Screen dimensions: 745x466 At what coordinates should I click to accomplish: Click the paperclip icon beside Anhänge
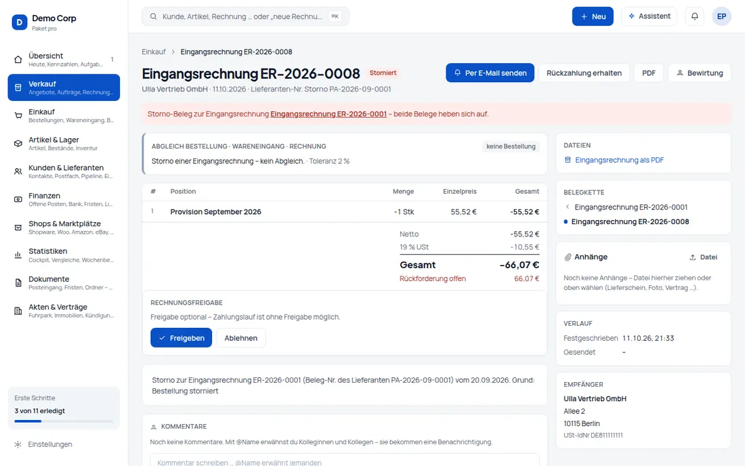568,257
